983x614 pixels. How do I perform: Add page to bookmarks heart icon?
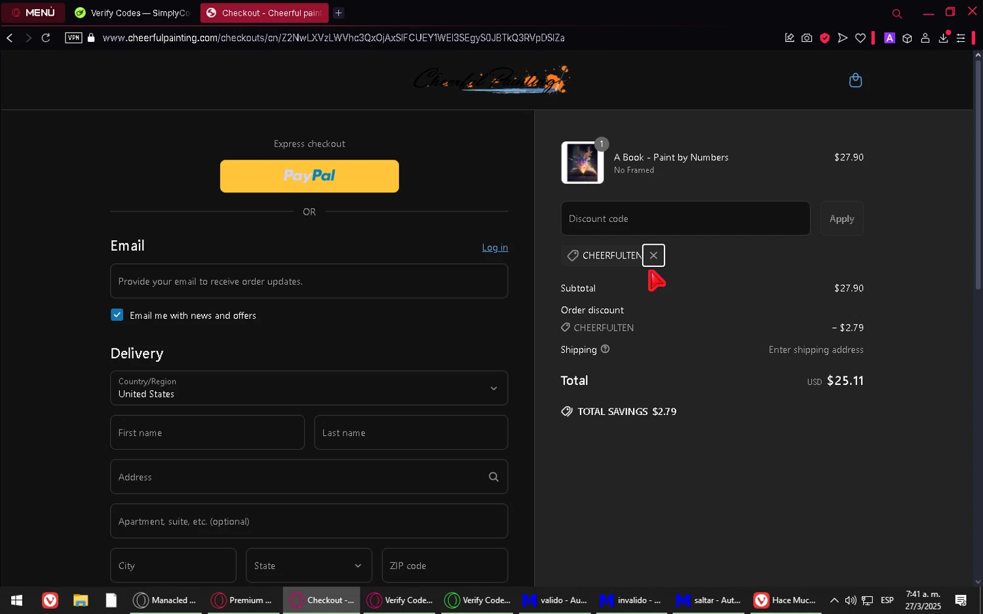860,38
